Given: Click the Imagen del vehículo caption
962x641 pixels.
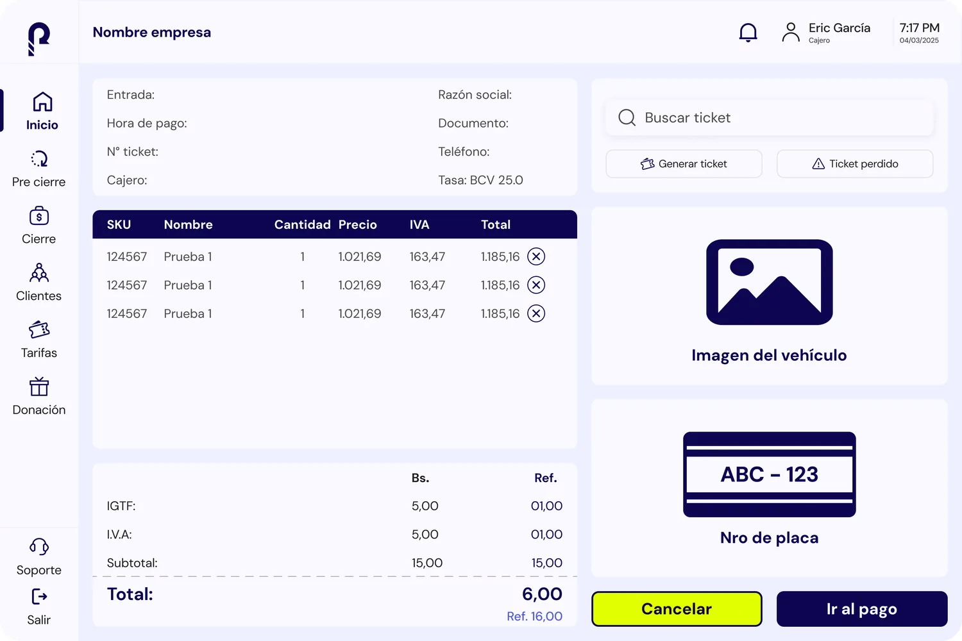Looking at the screenshot, I should point(769,355).
